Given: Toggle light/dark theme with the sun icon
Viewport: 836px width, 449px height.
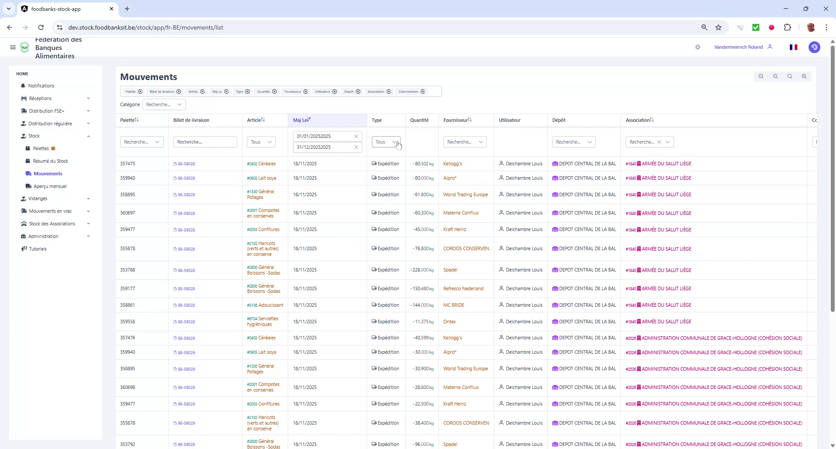Looking at the screenshot, I should point(698,47).
